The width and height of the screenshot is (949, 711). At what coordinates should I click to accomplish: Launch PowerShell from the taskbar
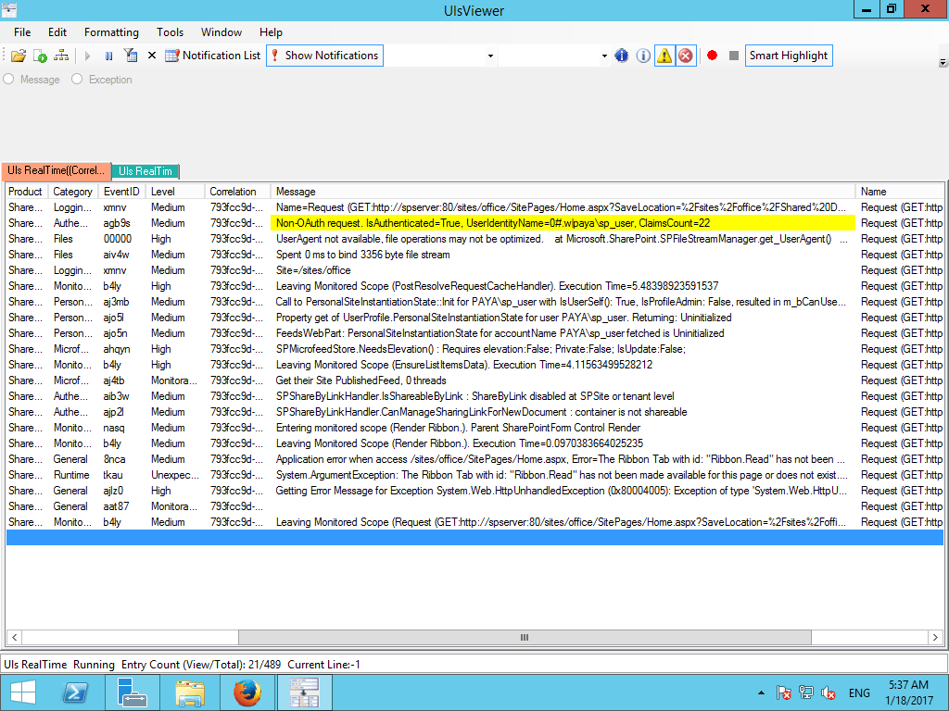76,692
